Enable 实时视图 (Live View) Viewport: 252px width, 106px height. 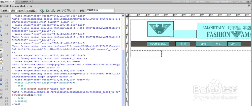(31, 11)
